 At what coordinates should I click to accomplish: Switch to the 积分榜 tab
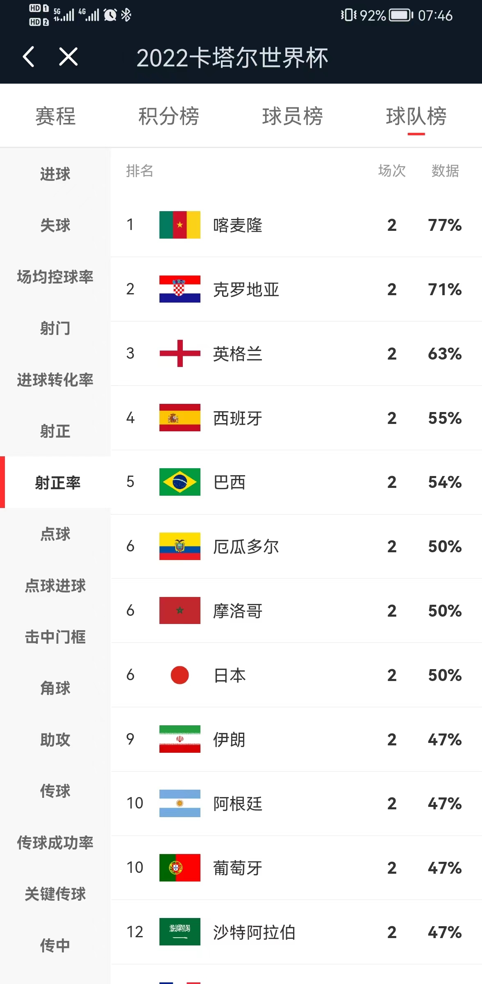click(168, 116)
